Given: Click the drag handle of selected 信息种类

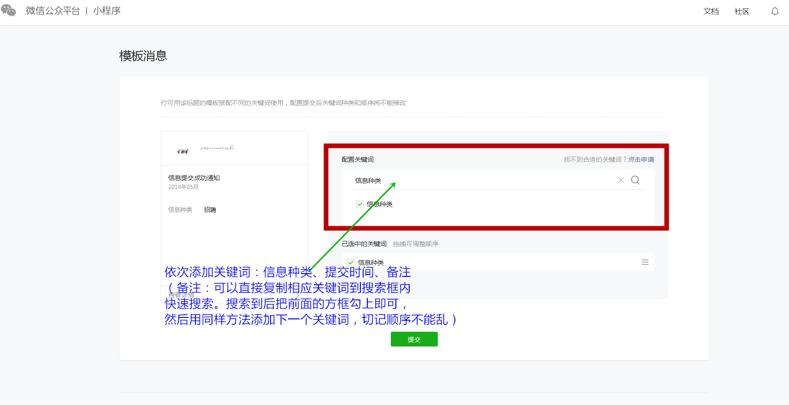Looking at the screenshot, I should (x=645, y=262).
